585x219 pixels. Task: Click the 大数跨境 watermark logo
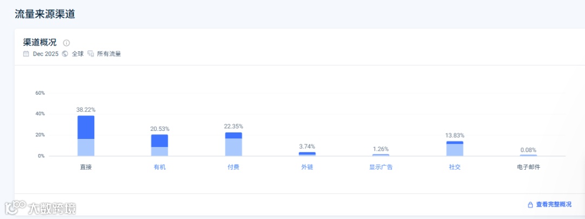coord(41,208)
